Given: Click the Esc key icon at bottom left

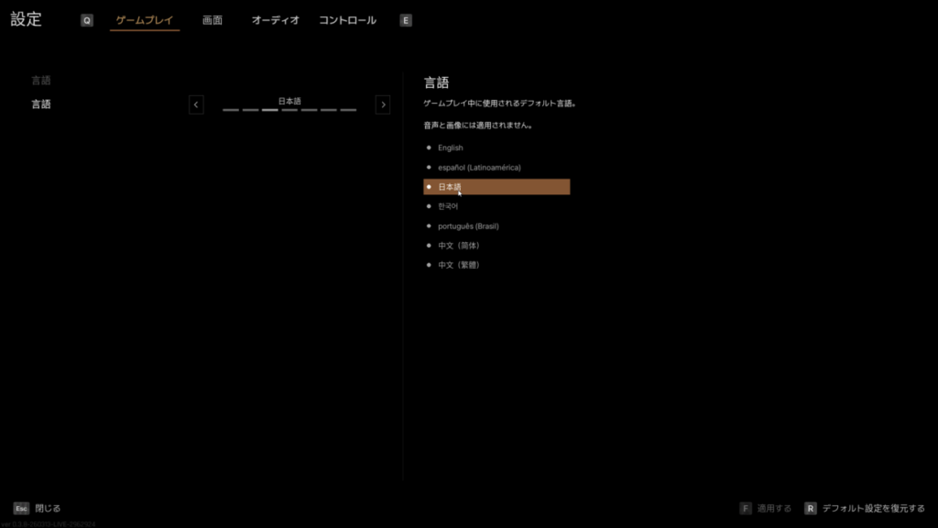Looking at the screenshot, I should [20, 508].
